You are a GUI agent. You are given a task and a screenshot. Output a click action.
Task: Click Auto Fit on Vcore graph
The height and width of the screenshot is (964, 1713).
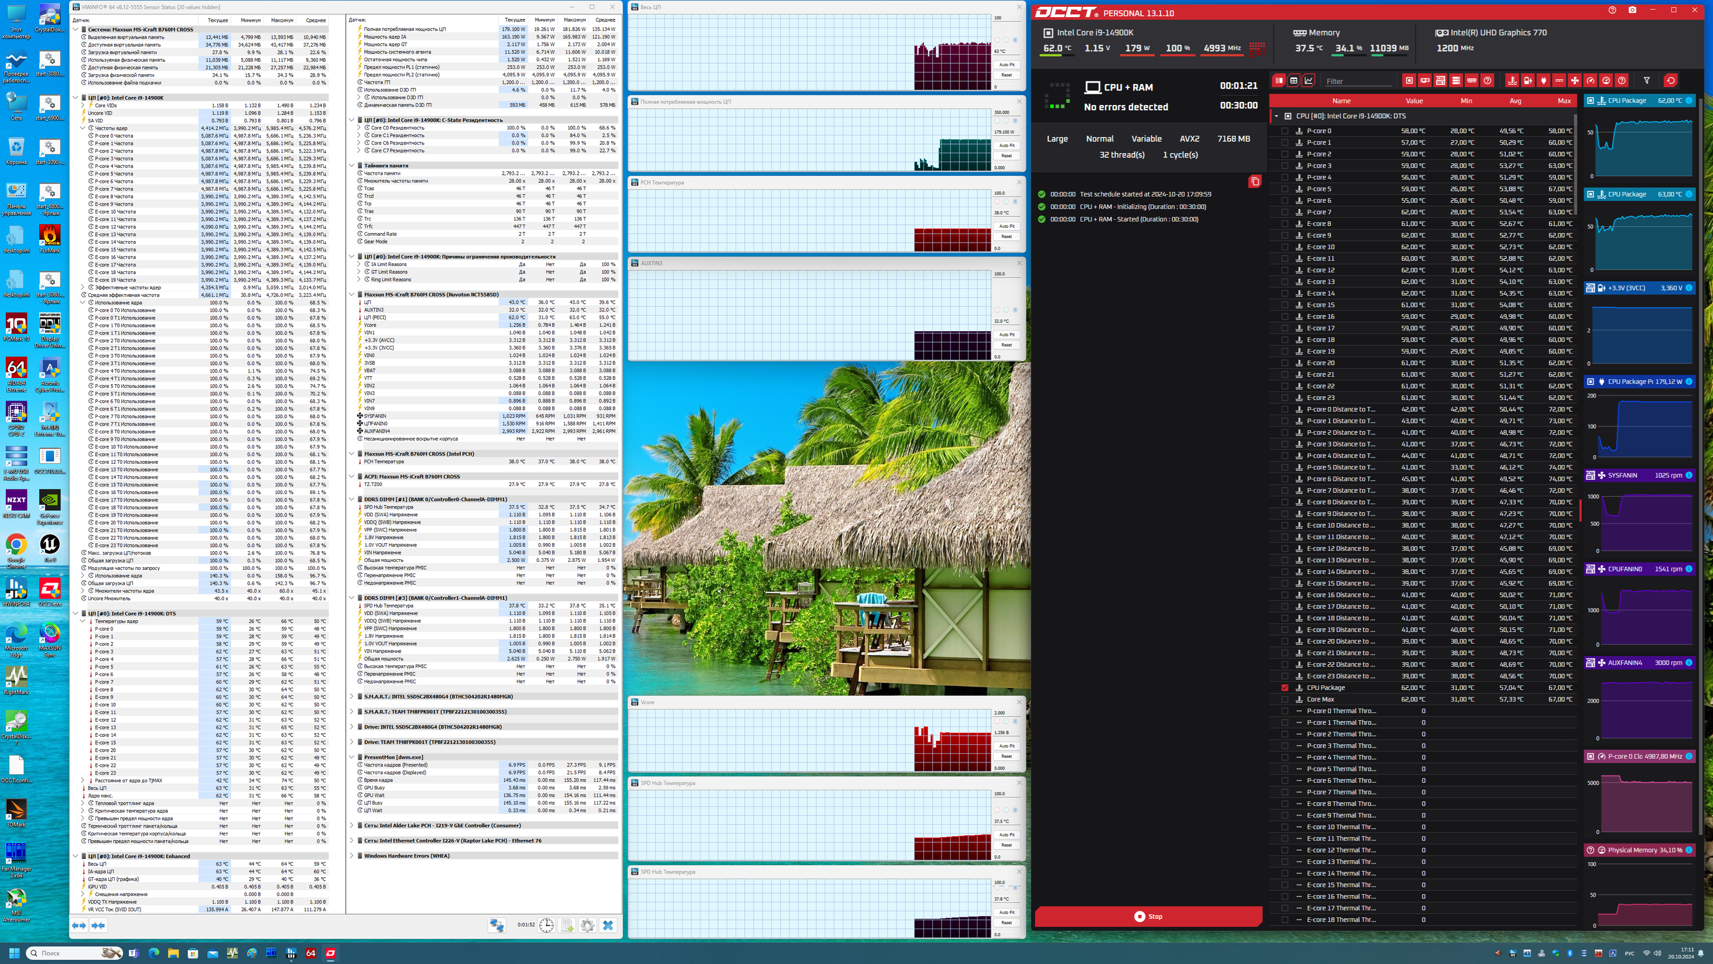(x=1007, y=746)
